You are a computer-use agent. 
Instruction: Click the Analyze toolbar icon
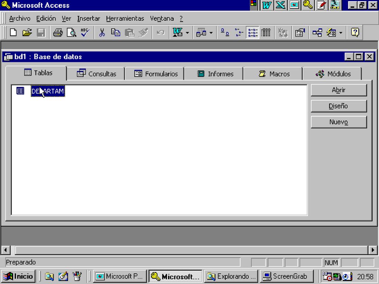click(x=201, y=33)
